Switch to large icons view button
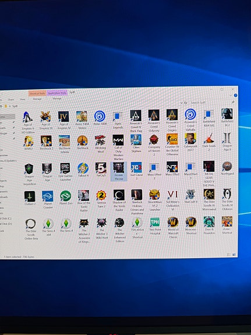 (234, 255)
